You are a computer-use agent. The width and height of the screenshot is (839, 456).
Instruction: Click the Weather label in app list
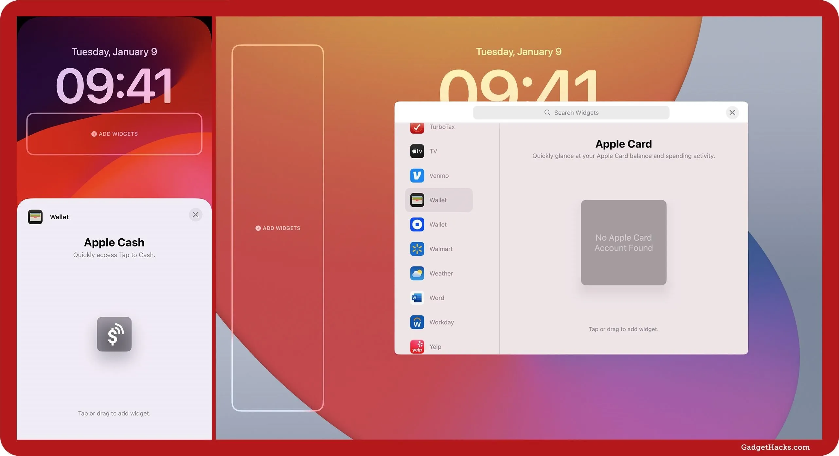441,273
